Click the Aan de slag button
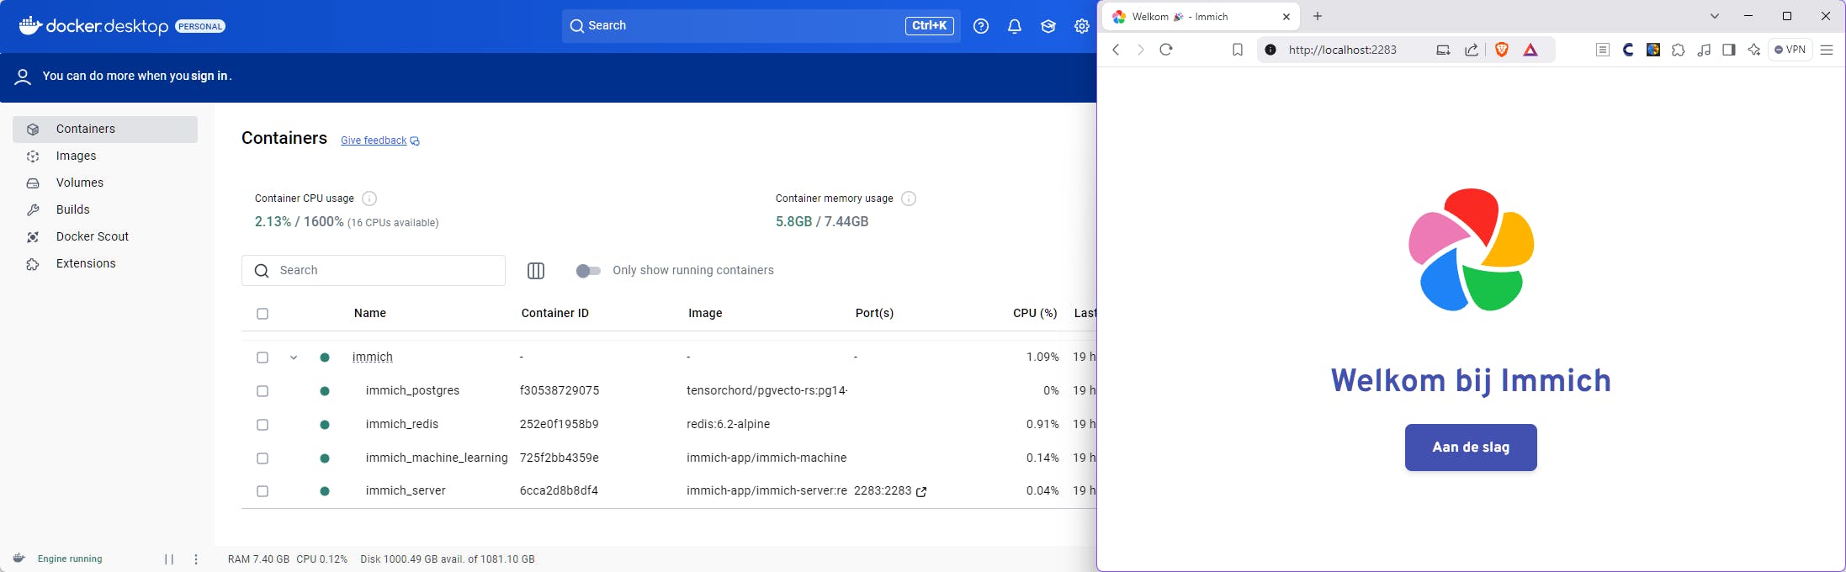The width and height of the screenshot is (1846, 572). (x=1471, y=448)
